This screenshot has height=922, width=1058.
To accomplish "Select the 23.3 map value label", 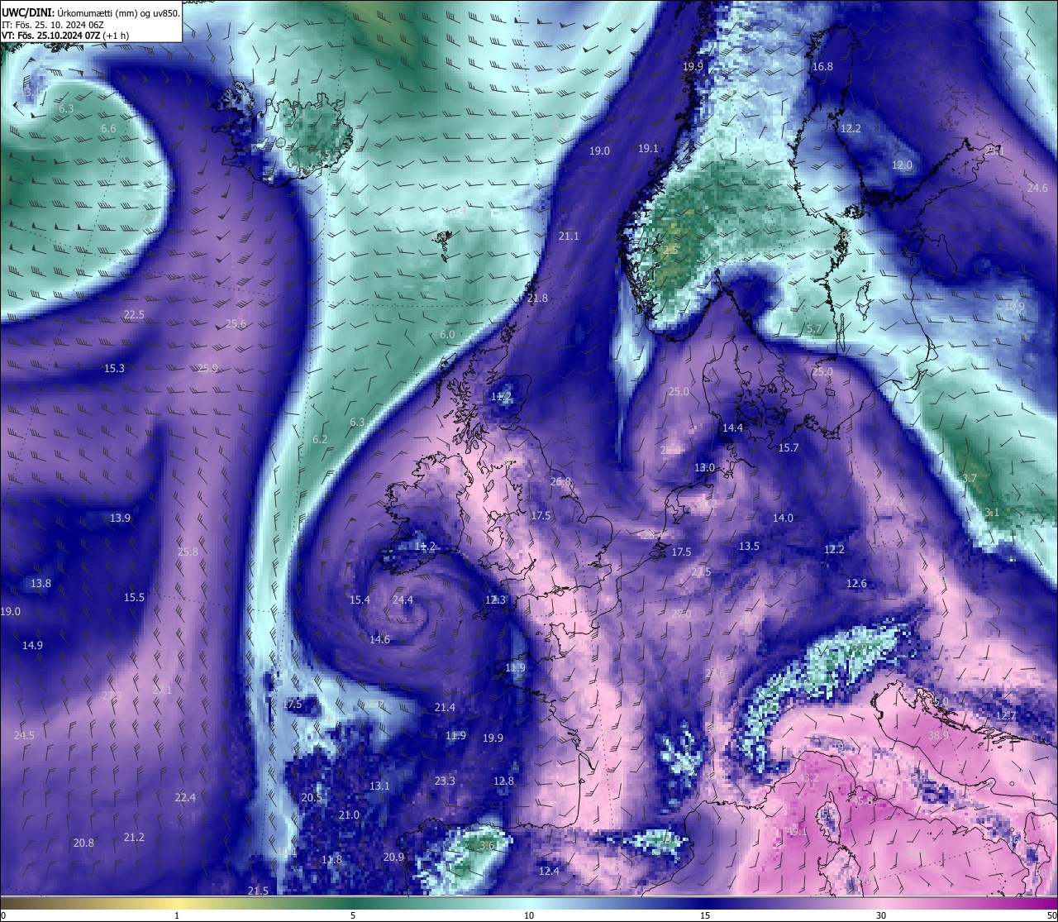I will [x=445, y=781].
